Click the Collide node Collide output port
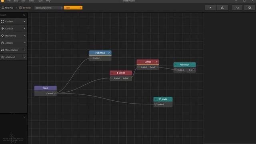The width and height of the screenshot is (256, 144). click(130, 78)
